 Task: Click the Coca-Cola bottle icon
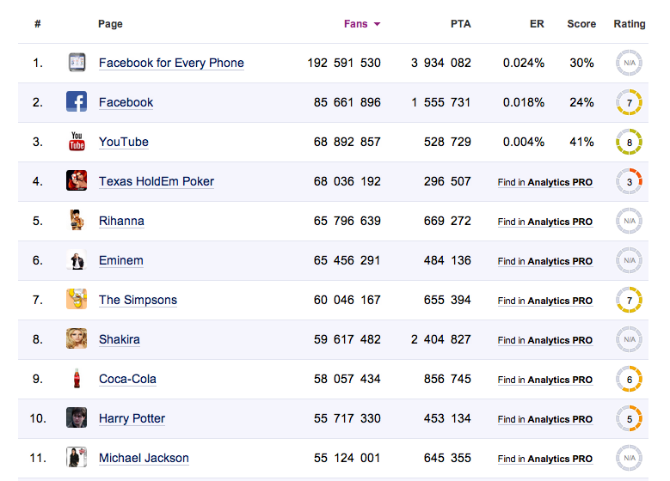pos(77,379)
